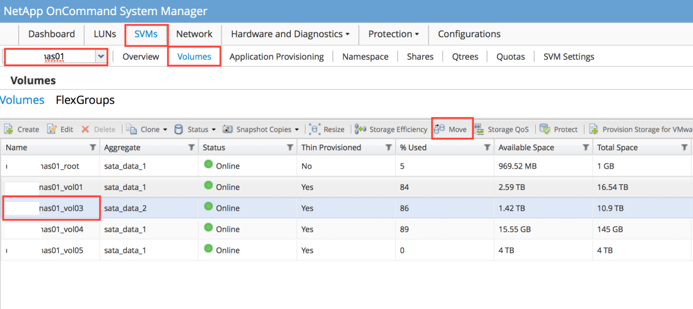
Task: Open the SVM selector dropdown
Action: click(100, 57)
